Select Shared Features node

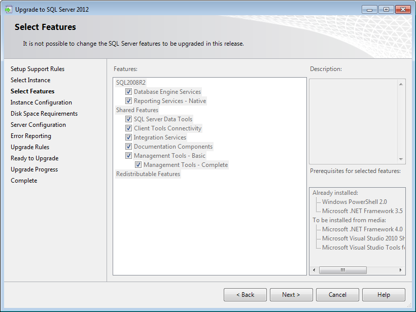click(137, 110)
